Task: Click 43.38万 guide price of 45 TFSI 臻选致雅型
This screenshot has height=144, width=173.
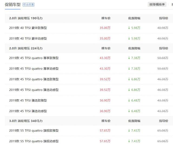Action: tap(163, 100)
